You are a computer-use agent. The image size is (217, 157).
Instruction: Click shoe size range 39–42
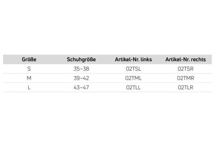[x=81, y=78]
